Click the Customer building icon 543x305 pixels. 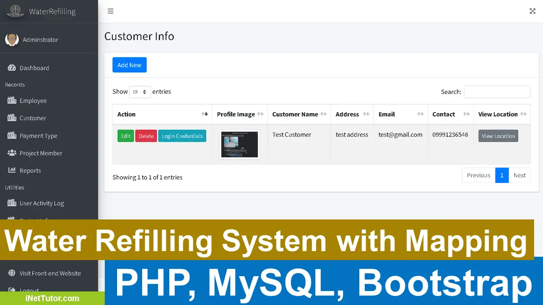pyautogui.click(x=12, y=118)
